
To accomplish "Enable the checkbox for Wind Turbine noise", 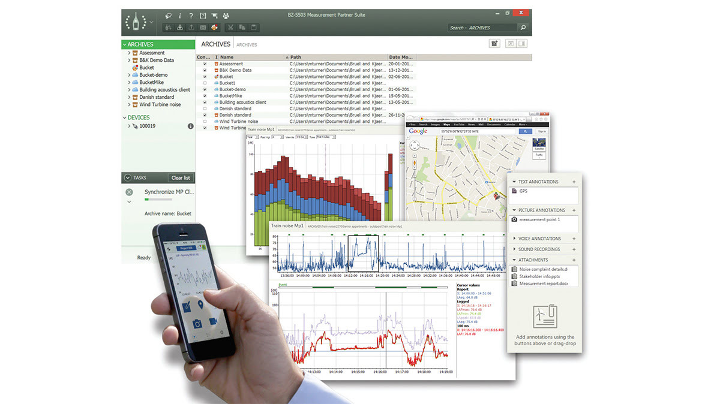I will tap(205, 121).
